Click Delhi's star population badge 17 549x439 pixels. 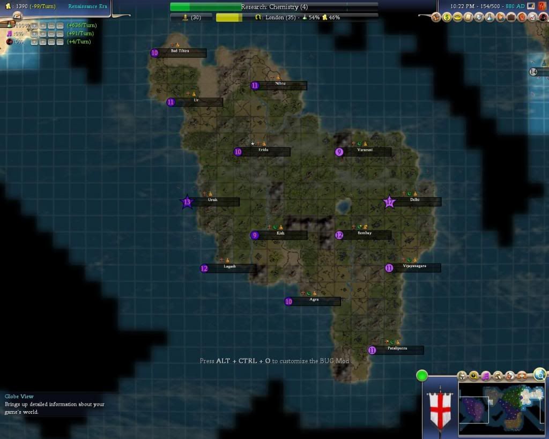389,202
